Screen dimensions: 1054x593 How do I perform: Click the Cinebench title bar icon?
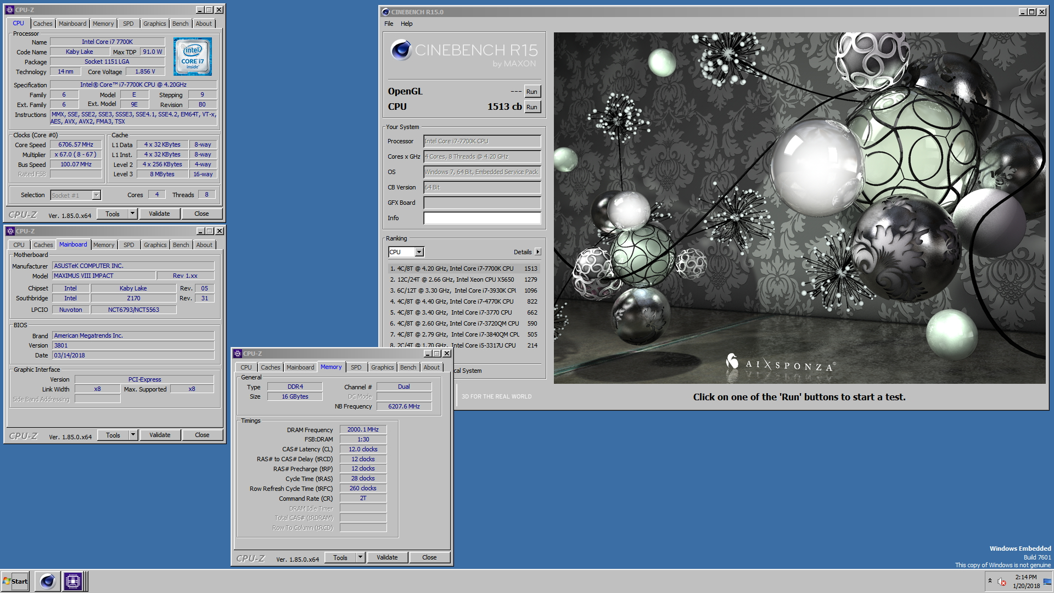point(385,12)
